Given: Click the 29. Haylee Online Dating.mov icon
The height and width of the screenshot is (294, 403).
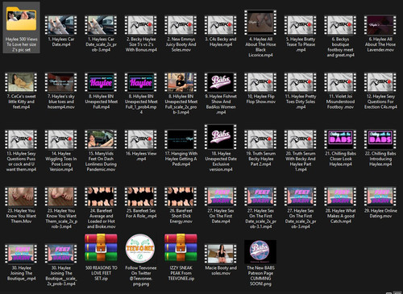Looking at the screenshot, I should pos(380,197).
